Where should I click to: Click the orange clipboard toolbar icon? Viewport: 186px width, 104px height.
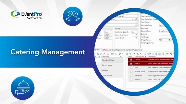(163, 54)
